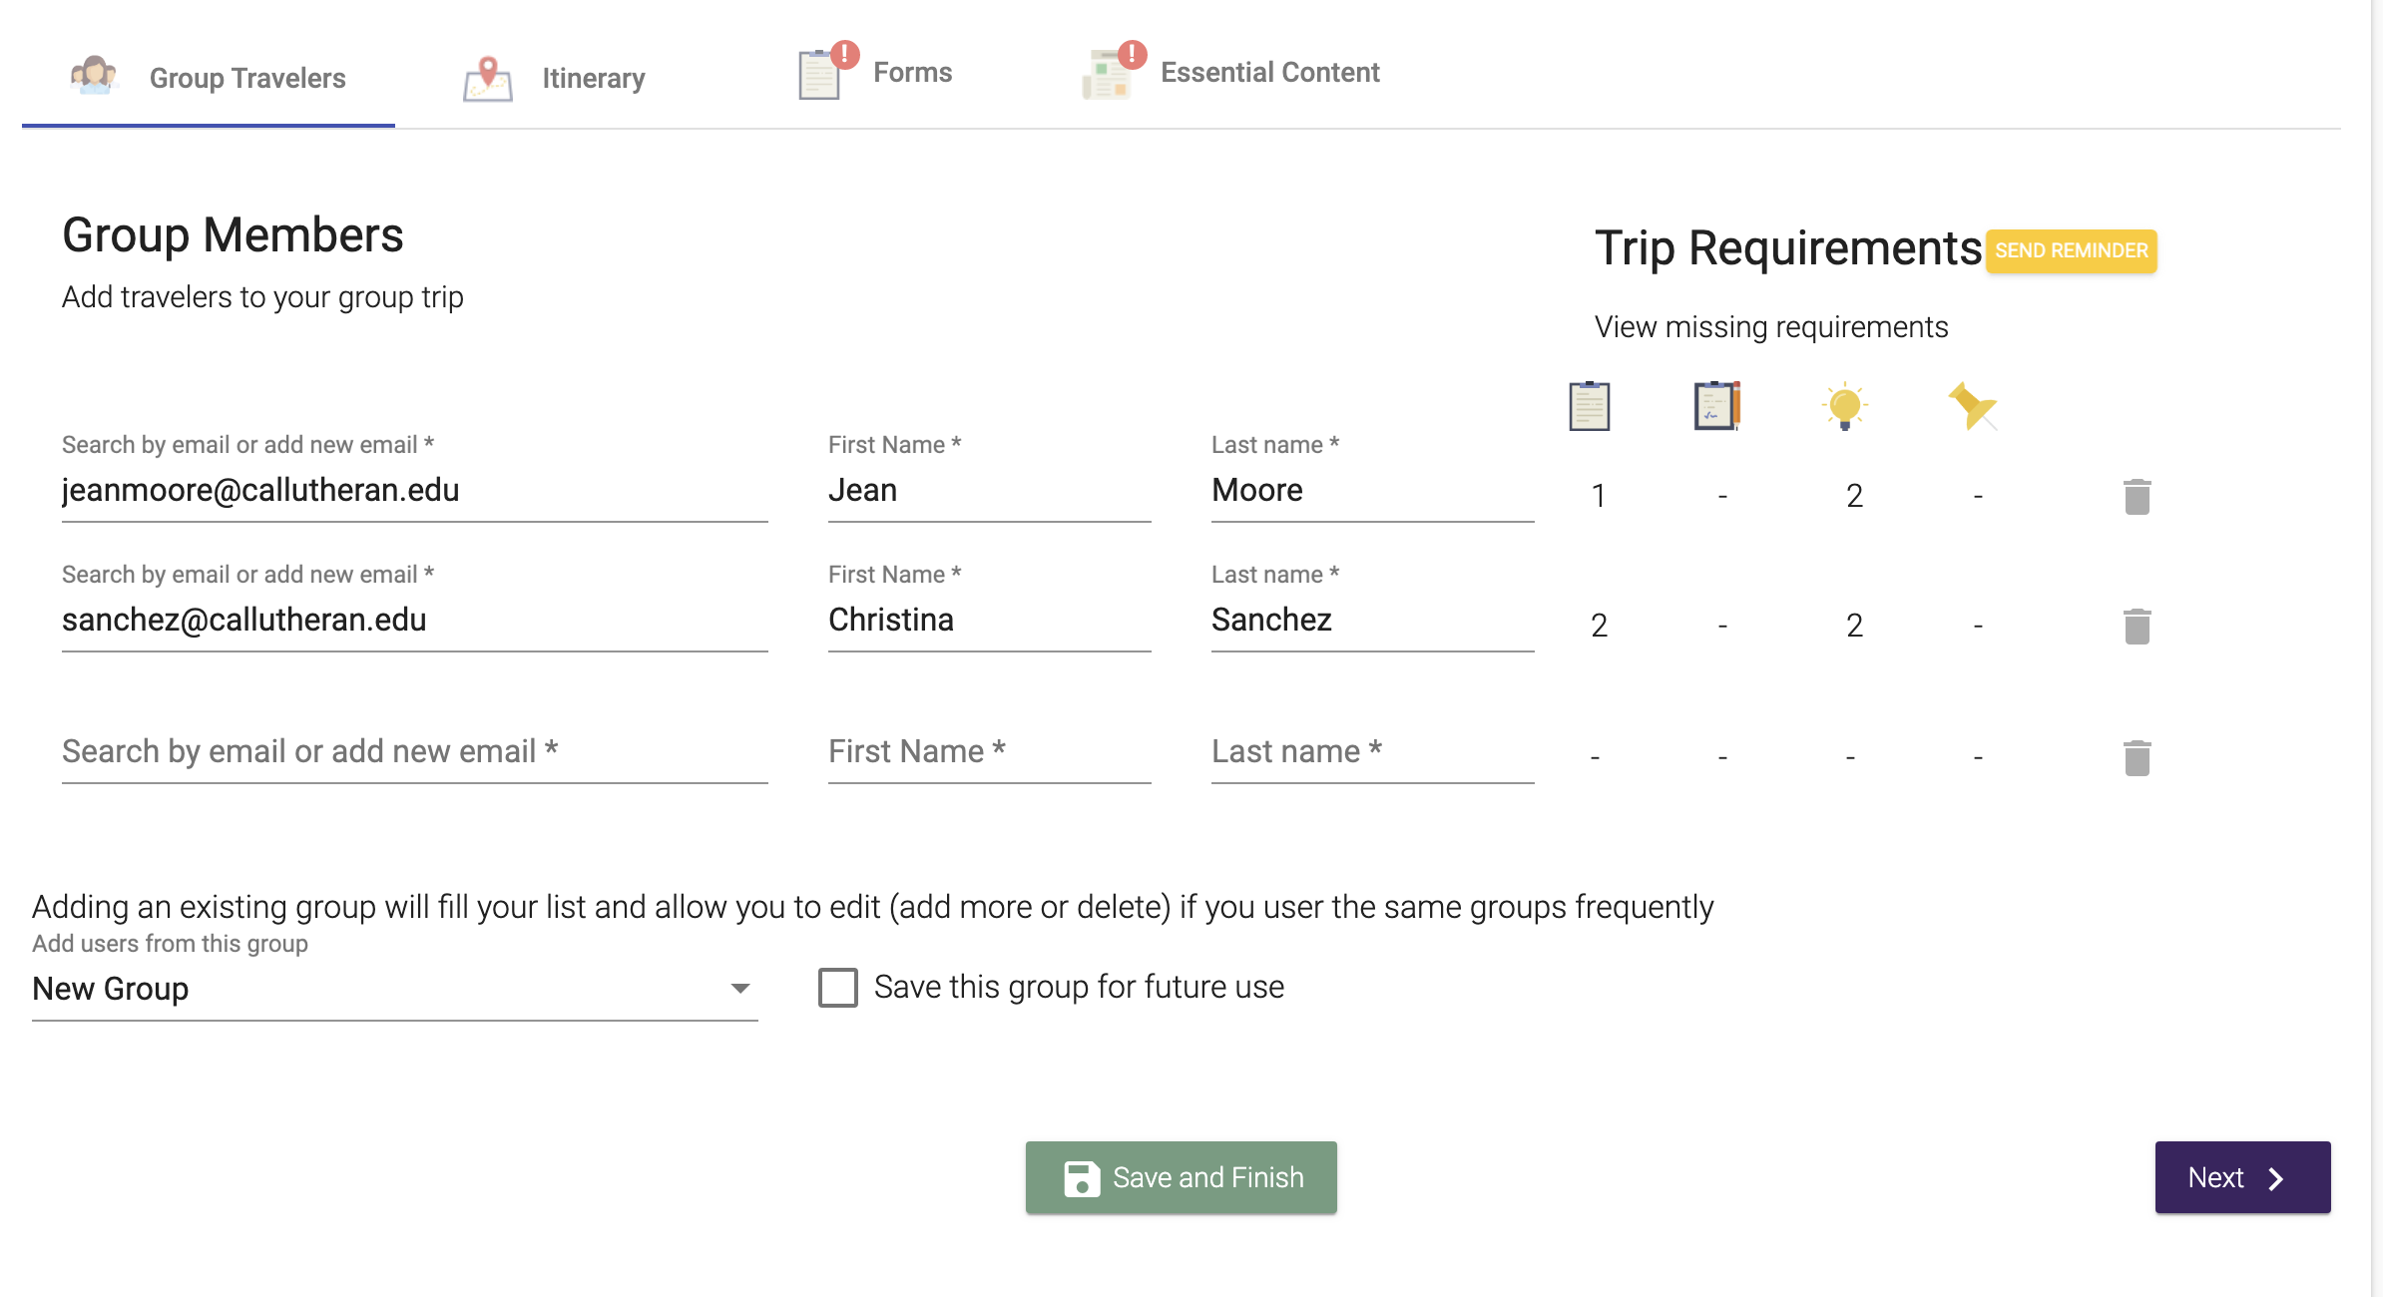Delete Jean Moore using her trash icon
The image size is (2383, 1297).
pos(2136,496)
